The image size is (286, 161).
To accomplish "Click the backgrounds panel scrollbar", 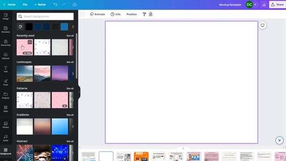I will point(76,56).
